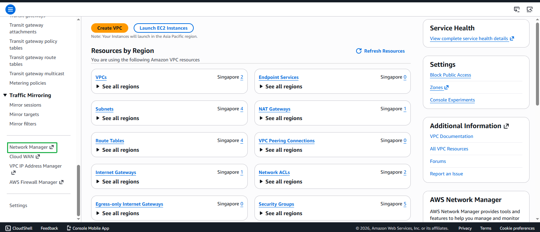Open View complete service health details
Image resolution: width=540 pixels, height=232 pixels.
469,38
